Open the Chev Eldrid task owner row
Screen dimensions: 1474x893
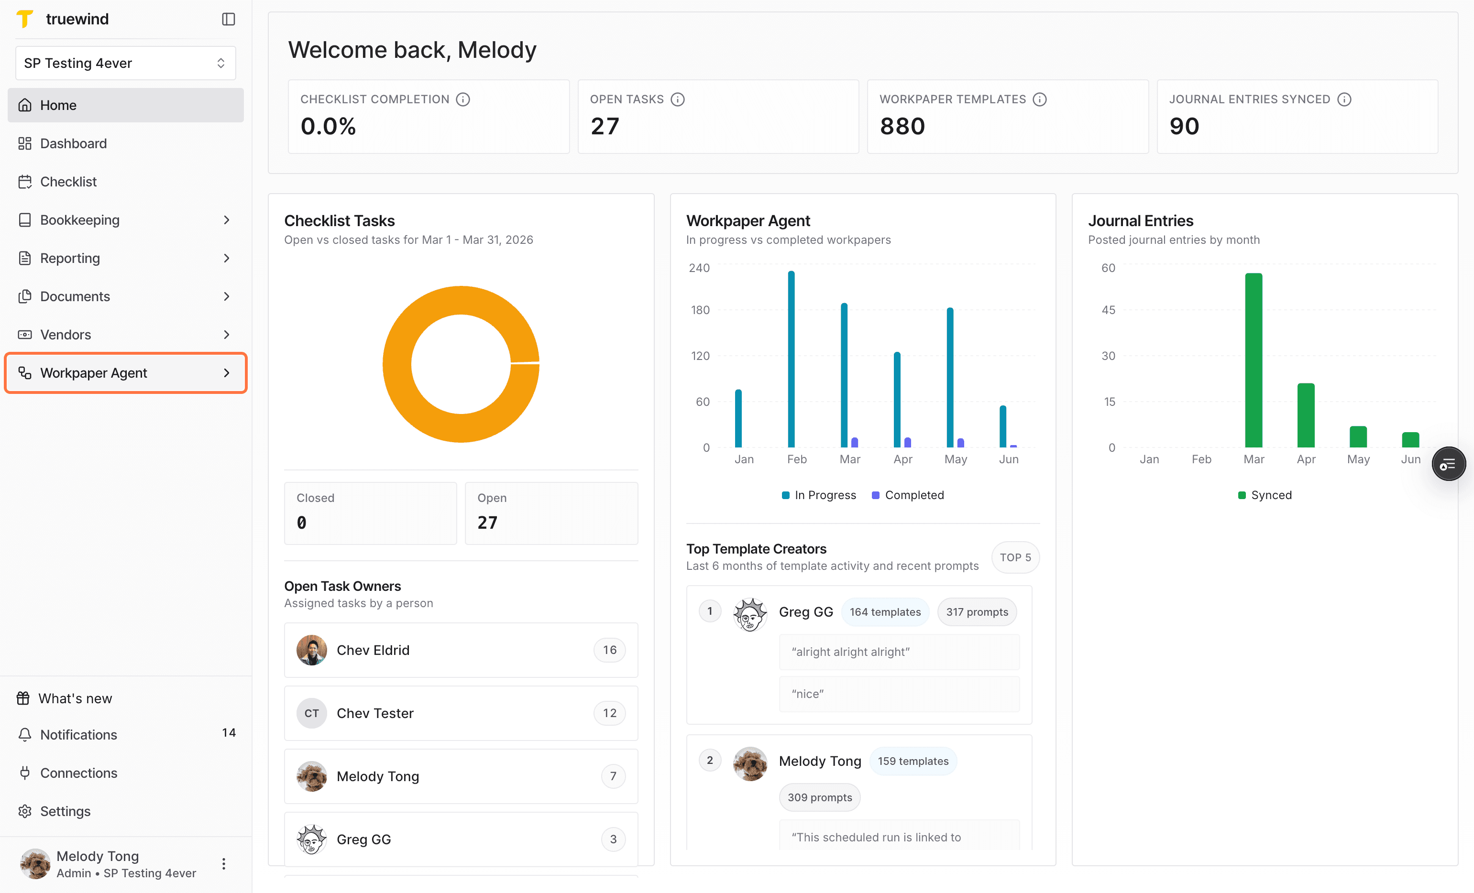click(x=461, y=650)
